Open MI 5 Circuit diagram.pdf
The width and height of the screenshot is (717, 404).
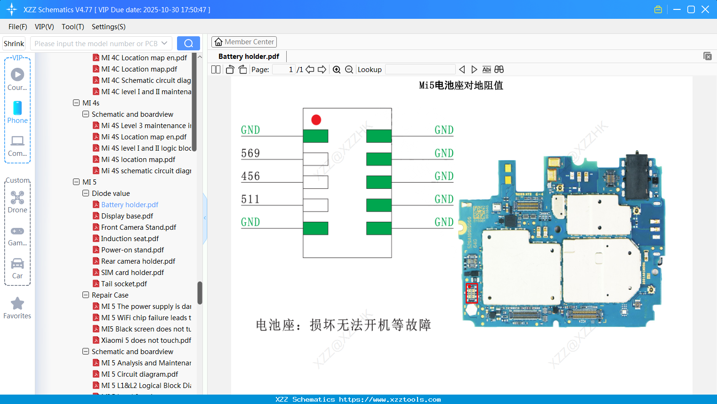(x=139, y=374)
